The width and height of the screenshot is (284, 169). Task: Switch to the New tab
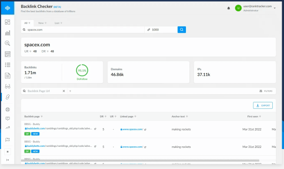click(42, 23)
